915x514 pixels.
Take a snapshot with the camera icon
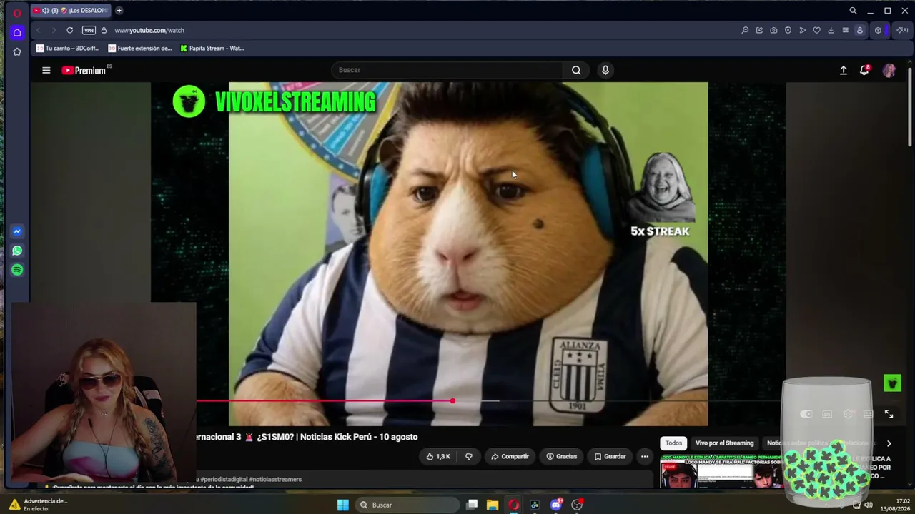[773, 30]
